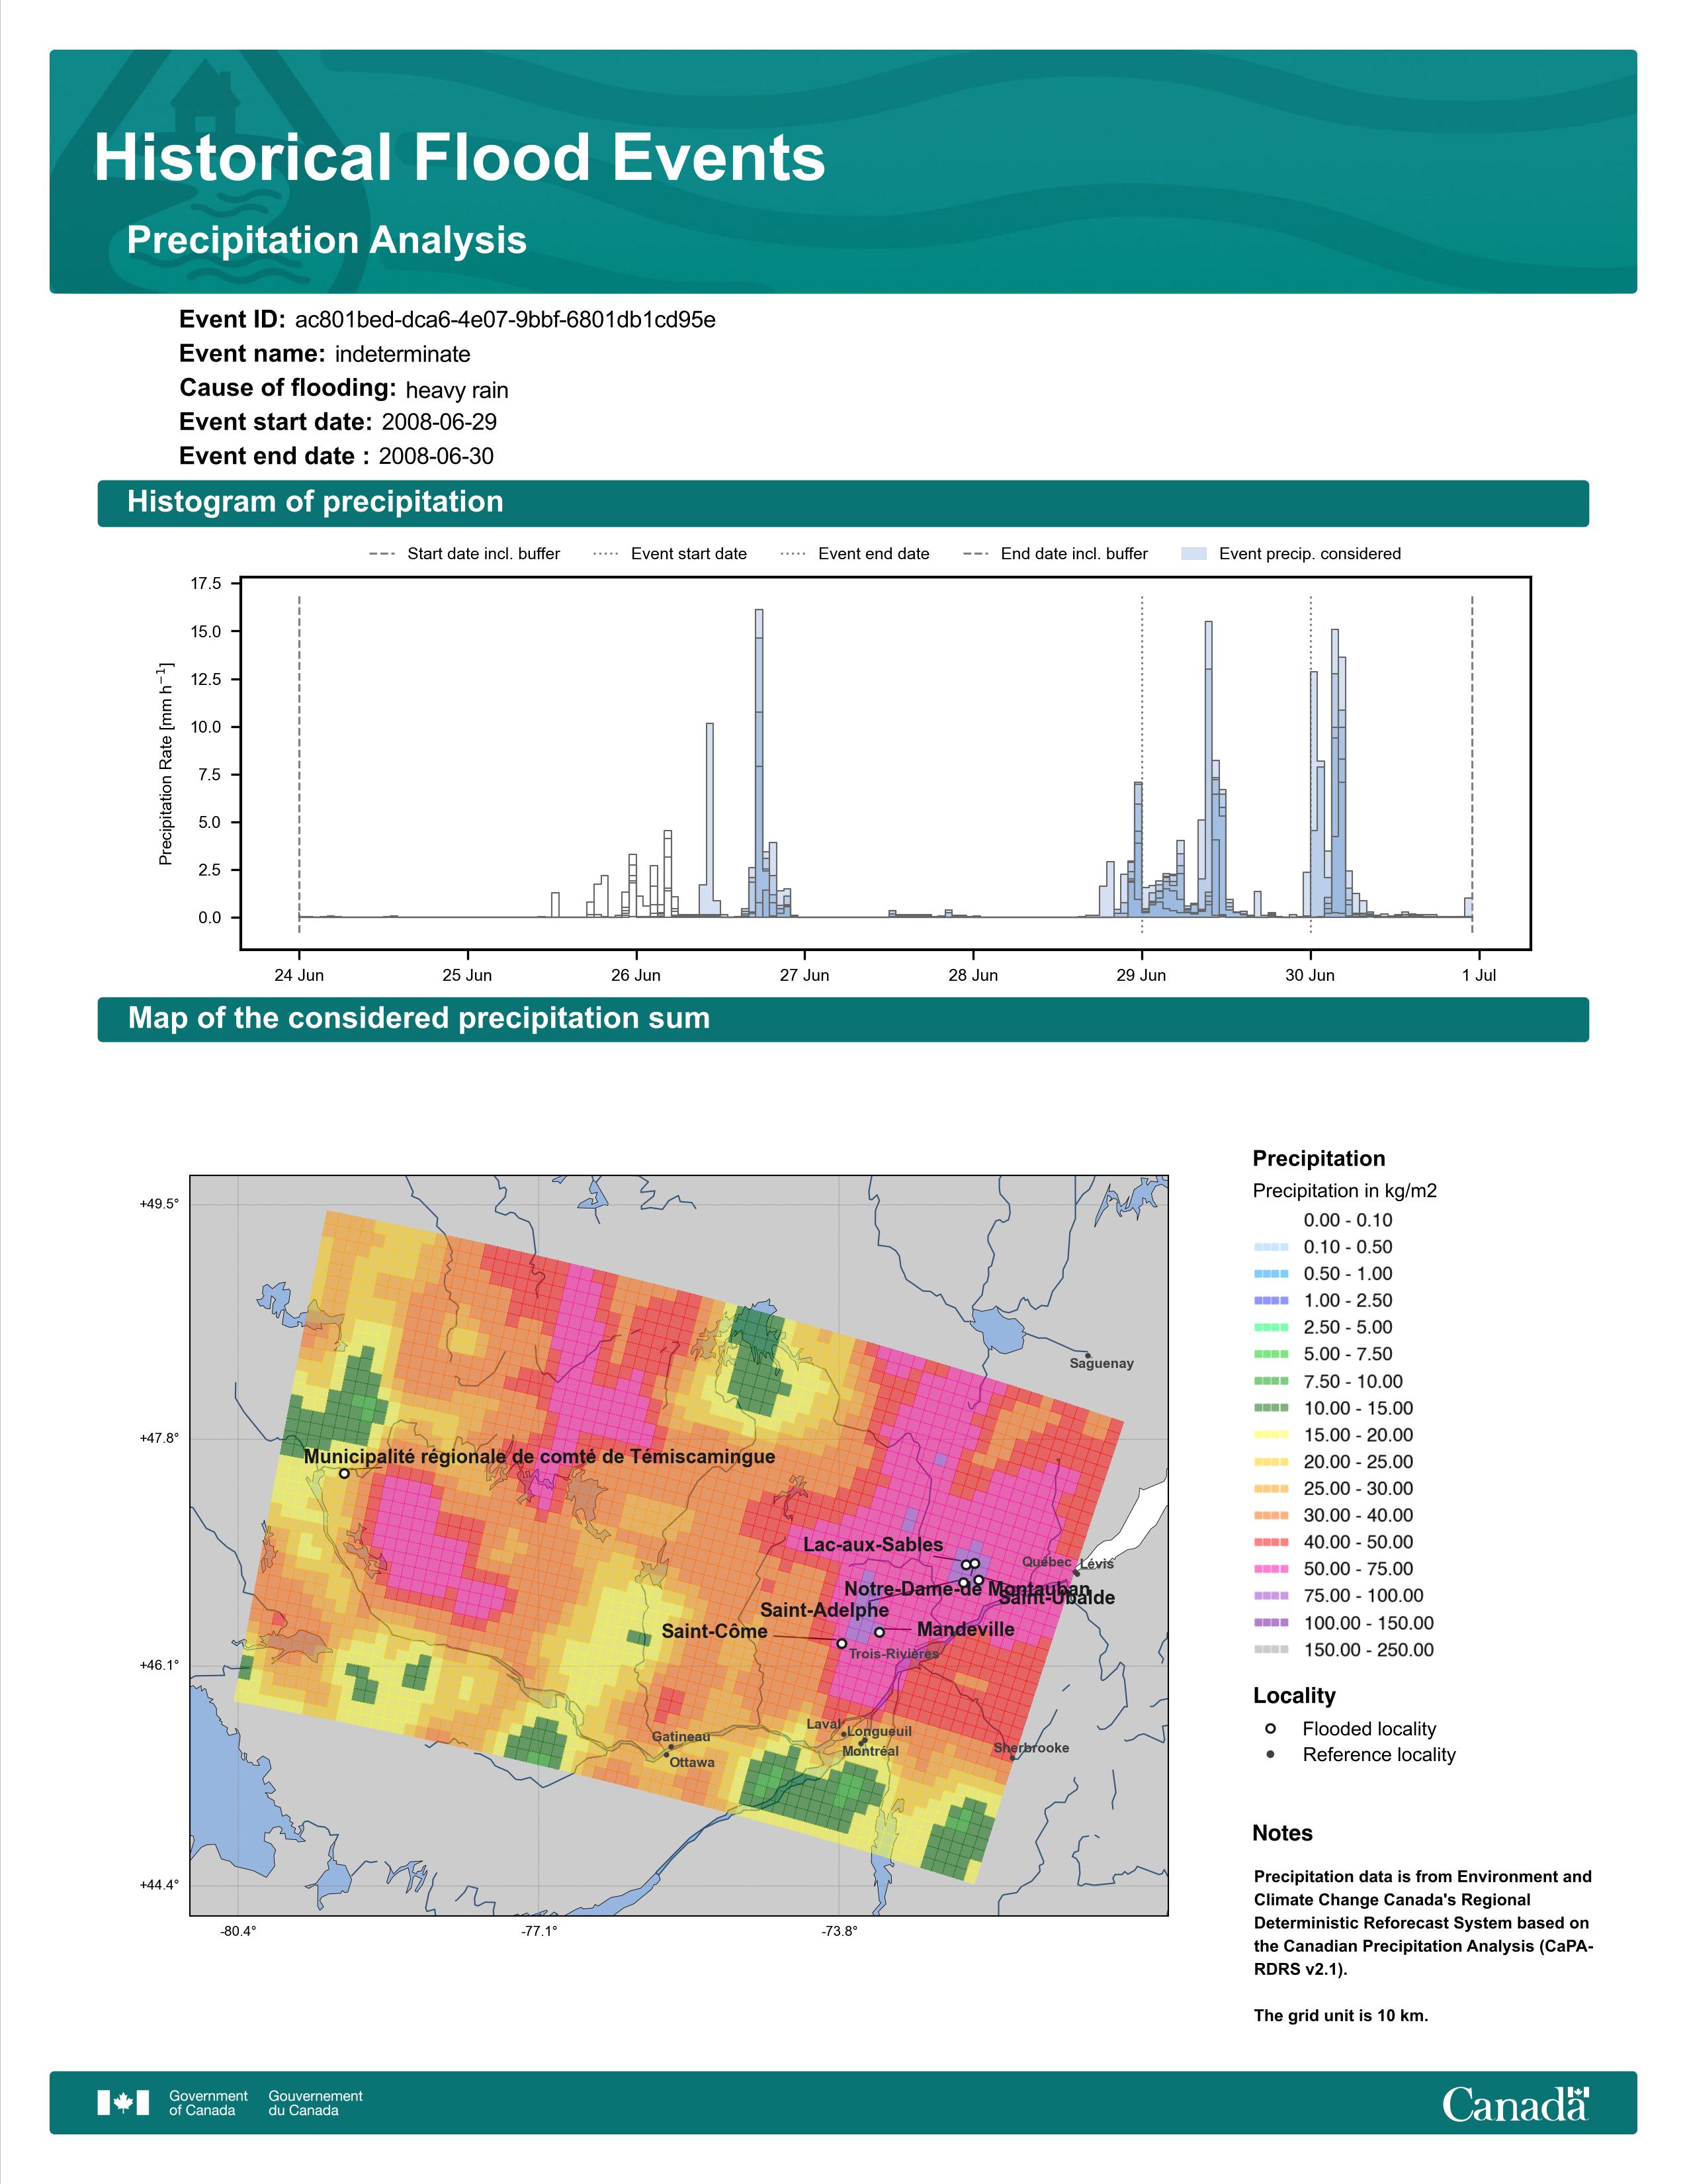Click the Québec city map label
The image size is (1687, 2184).
coord(1047,1562)
